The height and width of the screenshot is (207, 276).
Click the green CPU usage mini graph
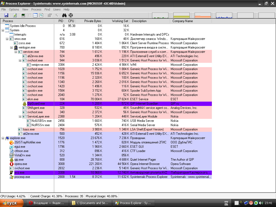160,15
